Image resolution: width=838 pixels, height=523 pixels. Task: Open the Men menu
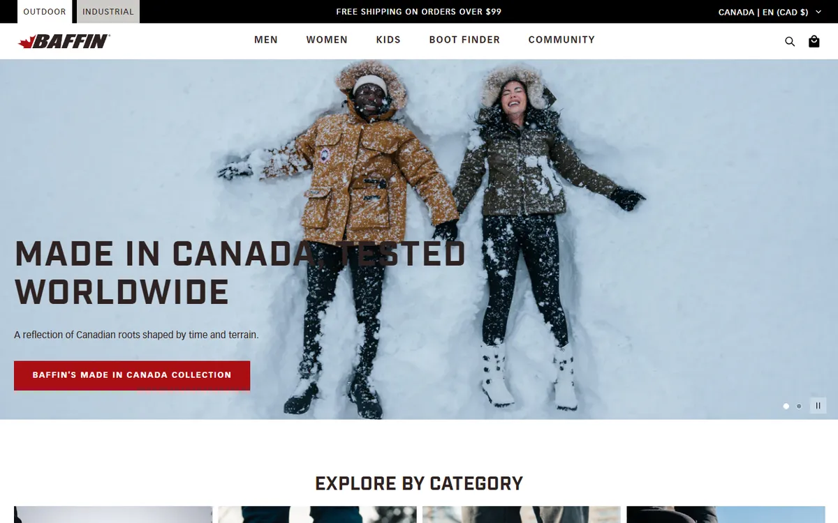click(x=266, y=40)
